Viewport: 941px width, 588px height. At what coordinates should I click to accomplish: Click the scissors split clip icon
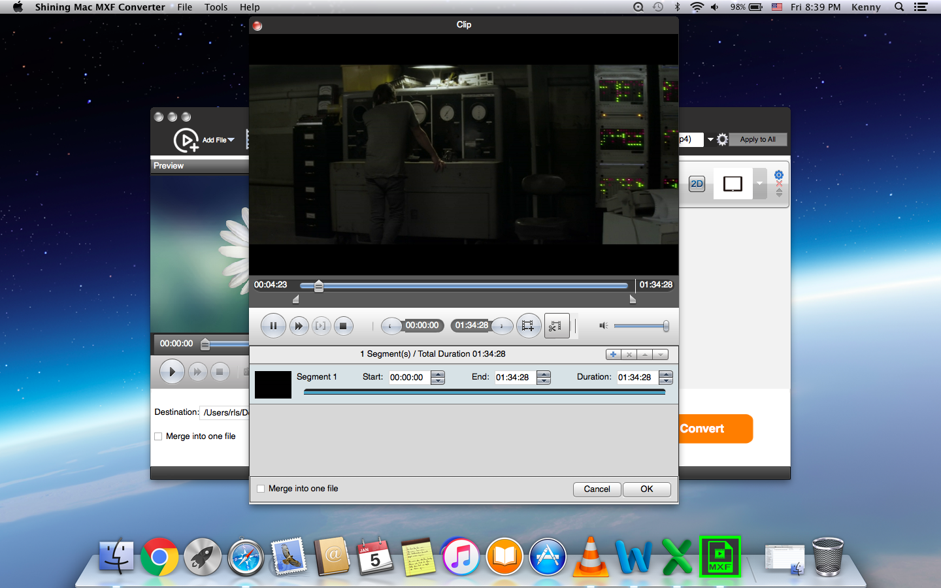click(556, 325)
